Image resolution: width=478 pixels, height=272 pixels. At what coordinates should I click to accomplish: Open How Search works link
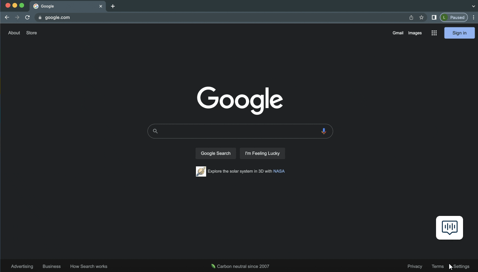(89, 267)
